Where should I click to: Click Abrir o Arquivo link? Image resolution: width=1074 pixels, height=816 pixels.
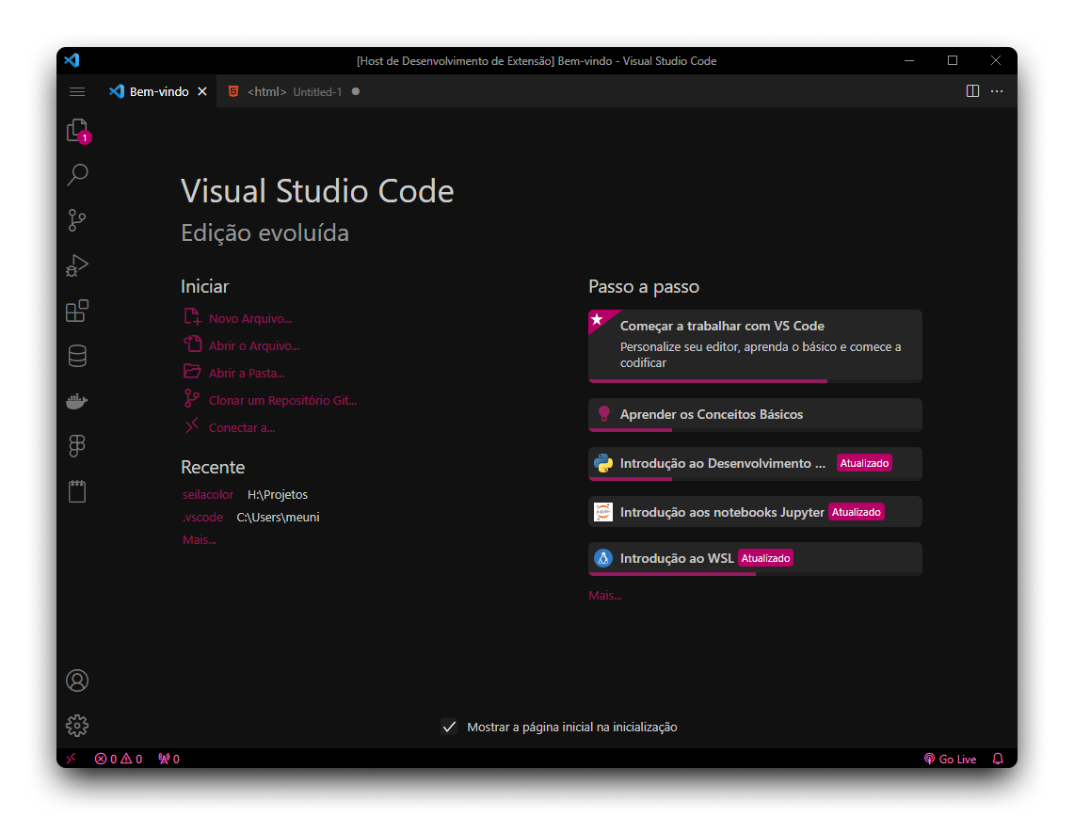coord(254,346)
